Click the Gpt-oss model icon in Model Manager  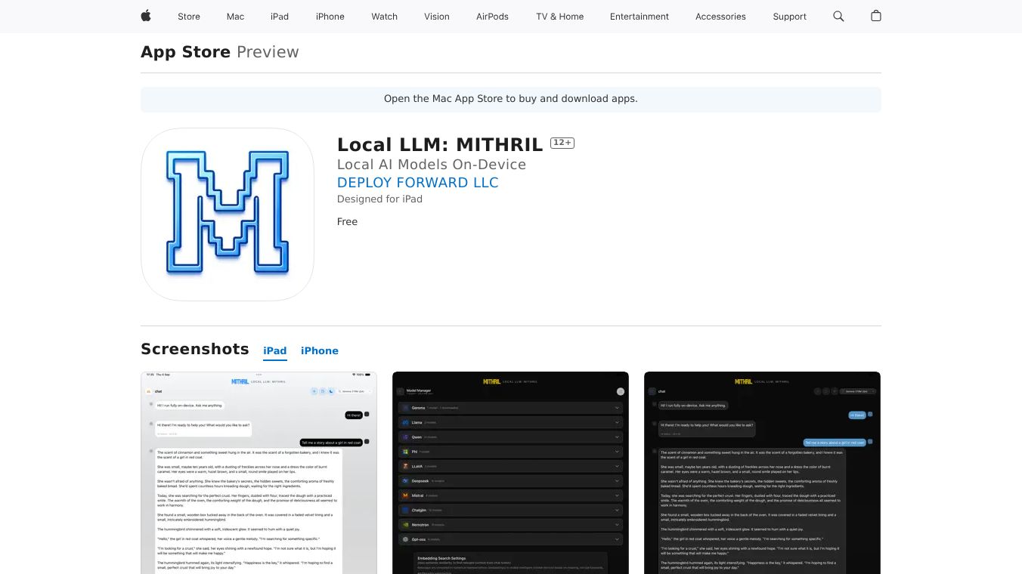[x=406, y=539]
